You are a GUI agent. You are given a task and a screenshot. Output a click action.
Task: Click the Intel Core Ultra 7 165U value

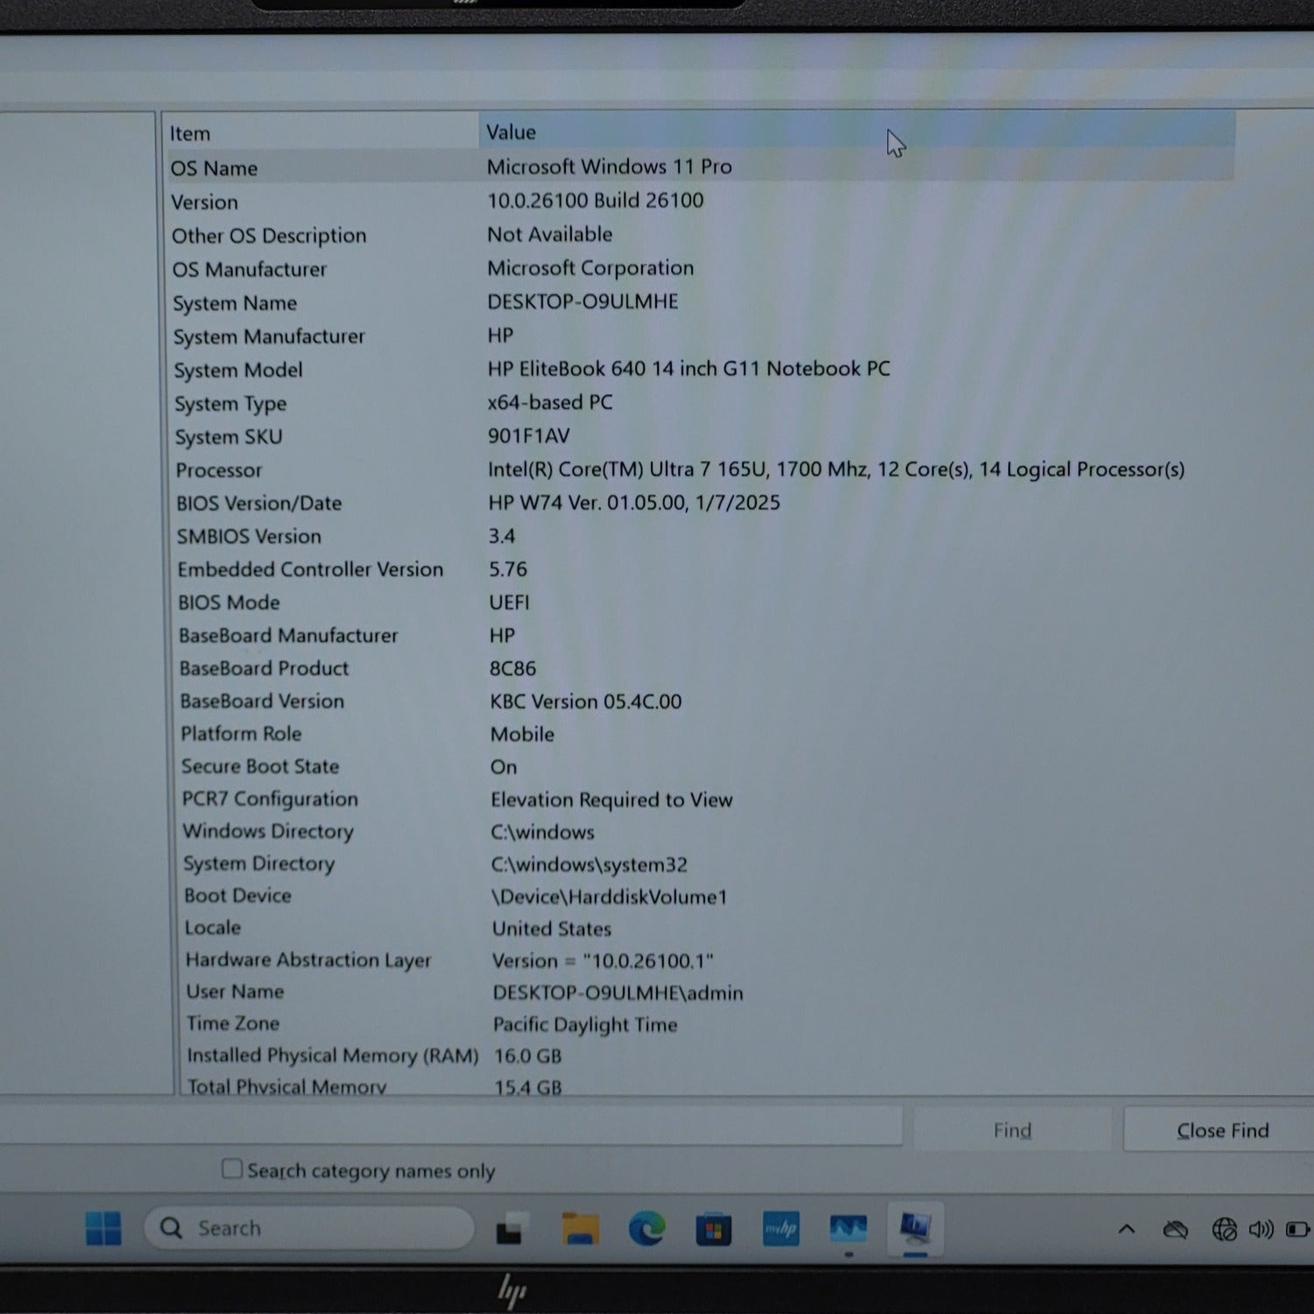coord(837,470)
